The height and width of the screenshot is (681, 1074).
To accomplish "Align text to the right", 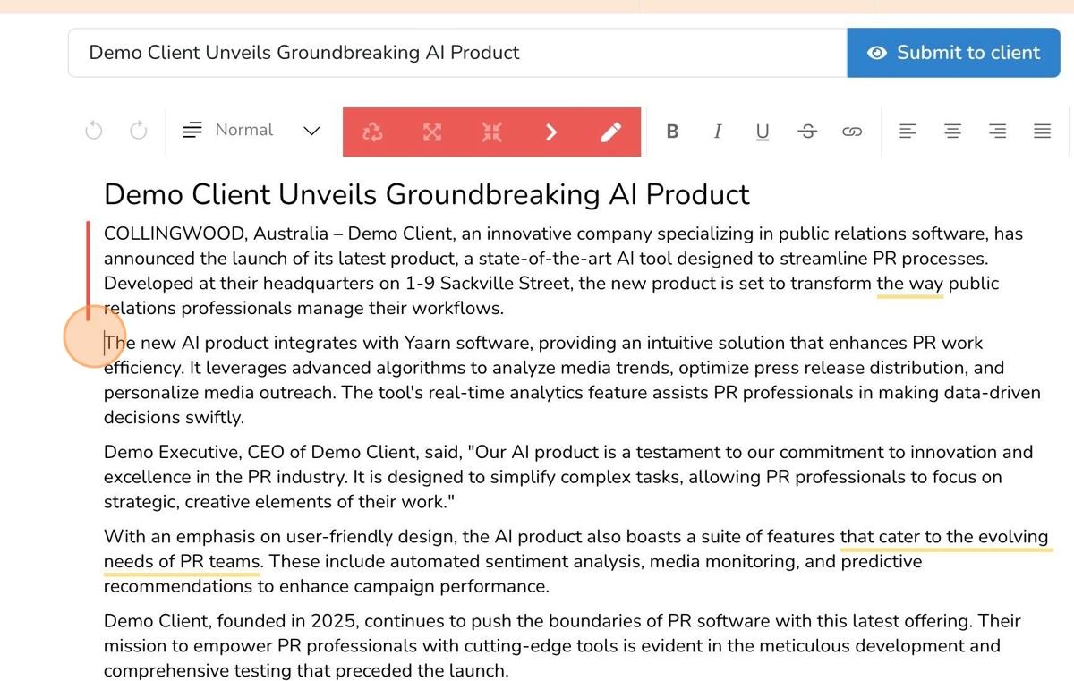I will coord(997,132).
